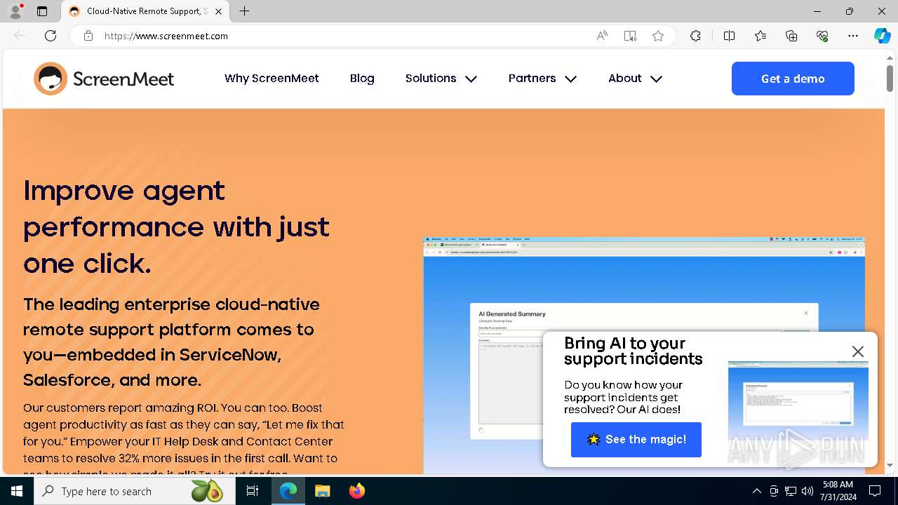Screen dimensions: 898x505
Task: Open the notifications center
Action: click(875, 491)
